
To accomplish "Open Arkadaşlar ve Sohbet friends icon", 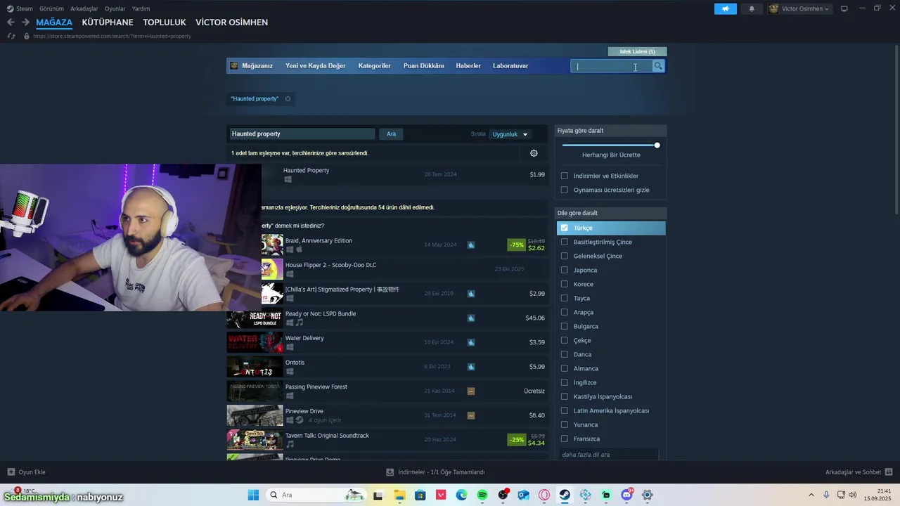I will pos(889,472).
